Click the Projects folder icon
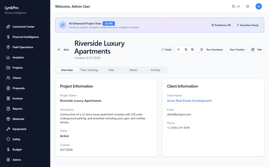Screen dimensions: 269x167 click(x=8, y=67)
